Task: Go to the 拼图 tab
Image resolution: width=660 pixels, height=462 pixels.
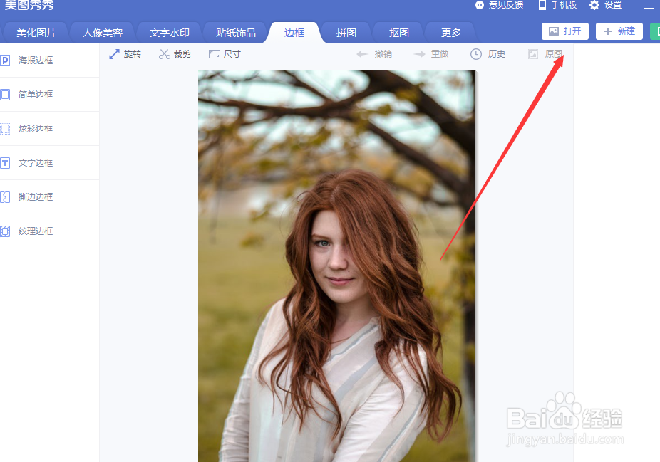Action: [346, 33]
